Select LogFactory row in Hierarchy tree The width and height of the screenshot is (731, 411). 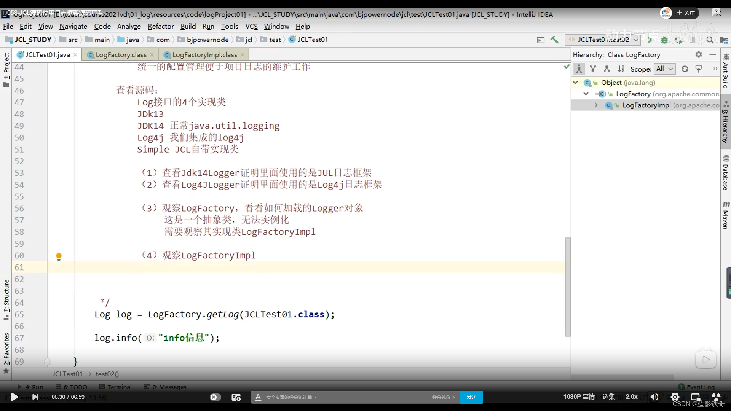tap(646, 94)
